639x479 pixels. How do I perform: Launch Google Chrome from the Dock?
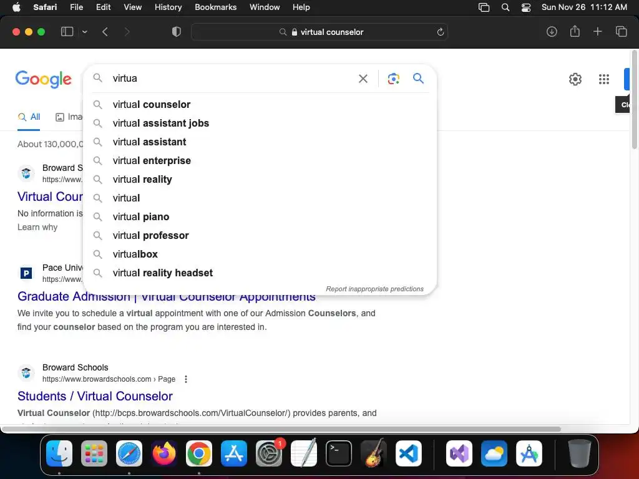coord(199,453)
